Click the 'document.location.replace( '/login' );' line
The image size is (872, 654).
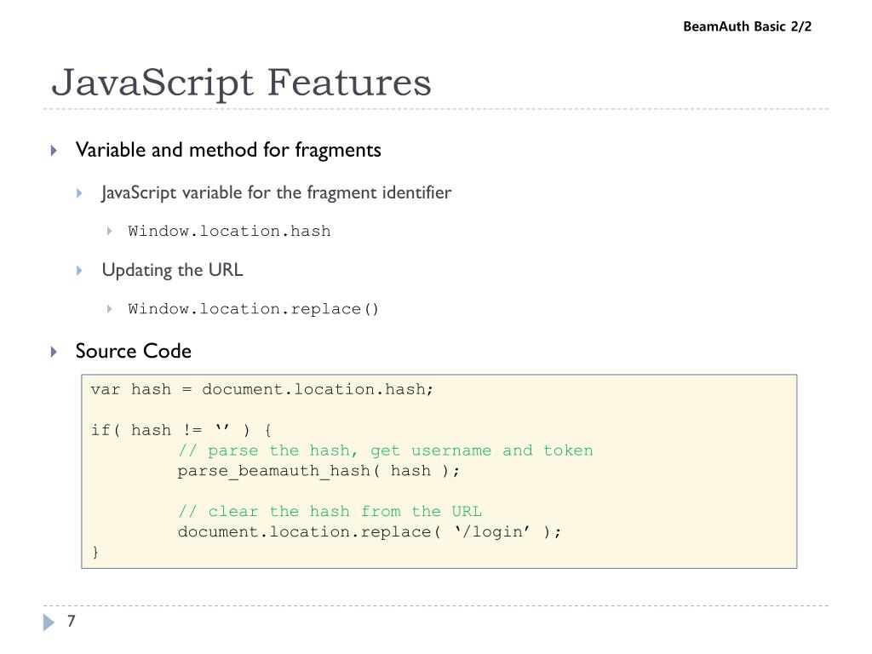pos(370,532)
